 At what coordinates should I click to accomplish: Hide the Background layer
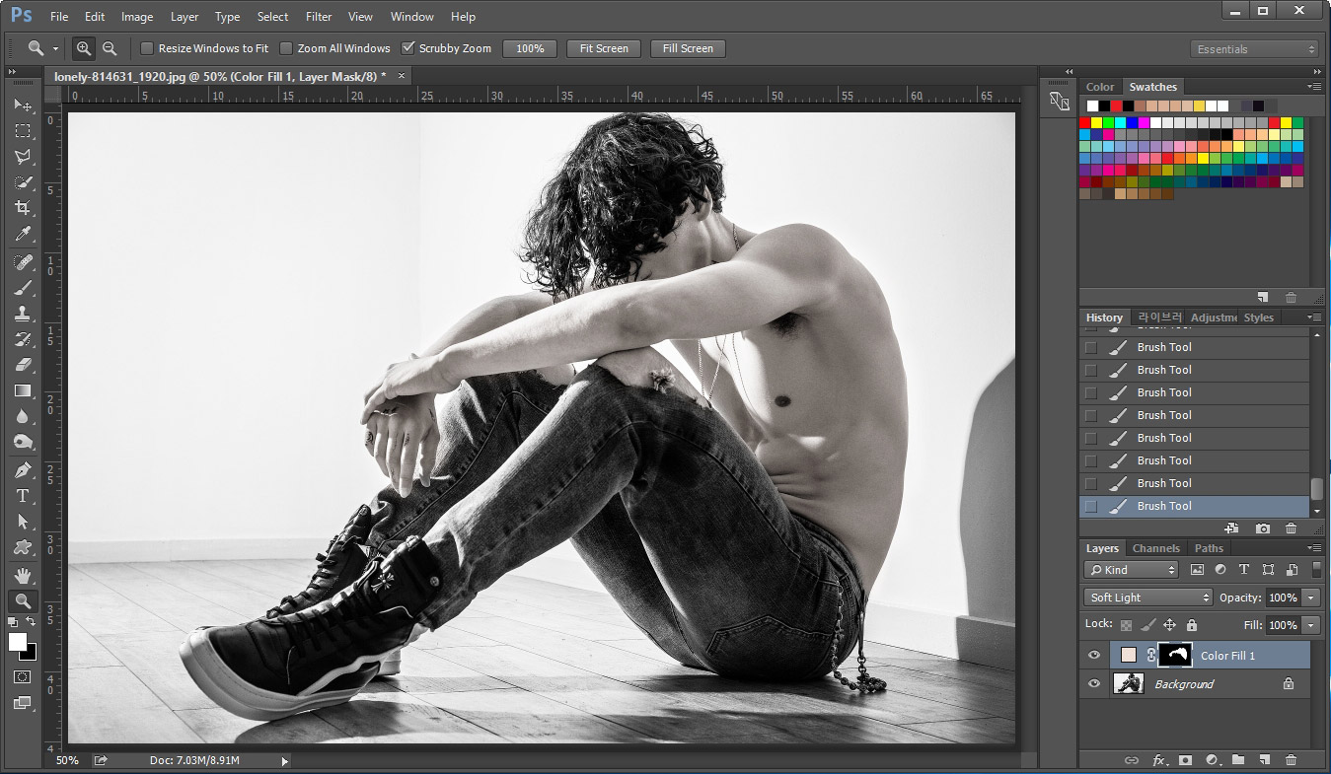pos(1093,683)
